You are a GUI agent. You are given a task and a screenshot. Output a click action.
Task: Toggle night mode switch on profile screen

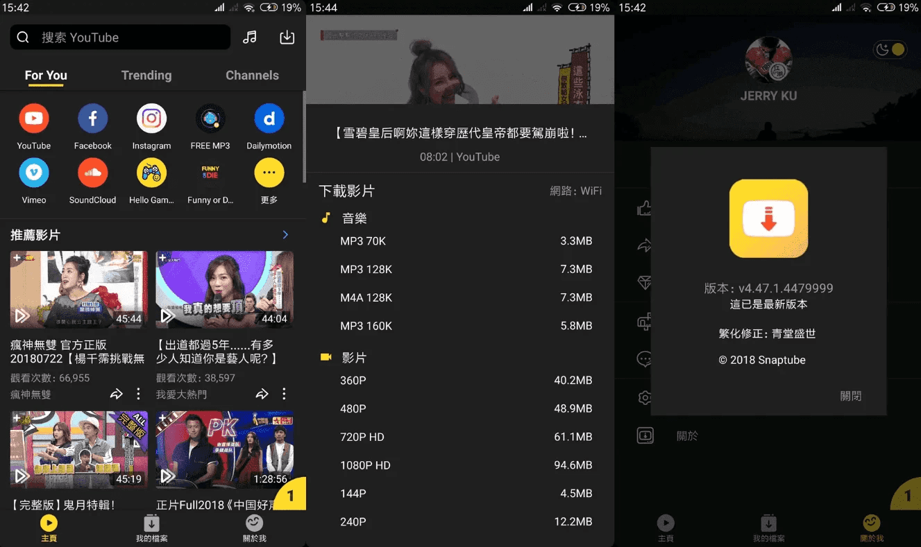(x=890, y=49)
